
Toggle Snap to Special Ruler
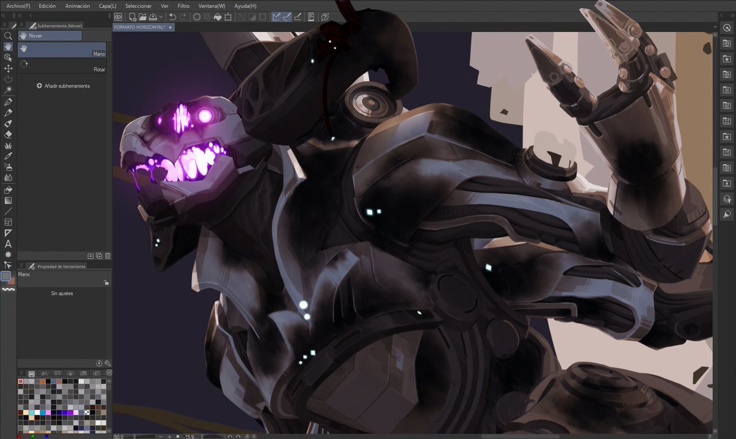click(287, 17)
